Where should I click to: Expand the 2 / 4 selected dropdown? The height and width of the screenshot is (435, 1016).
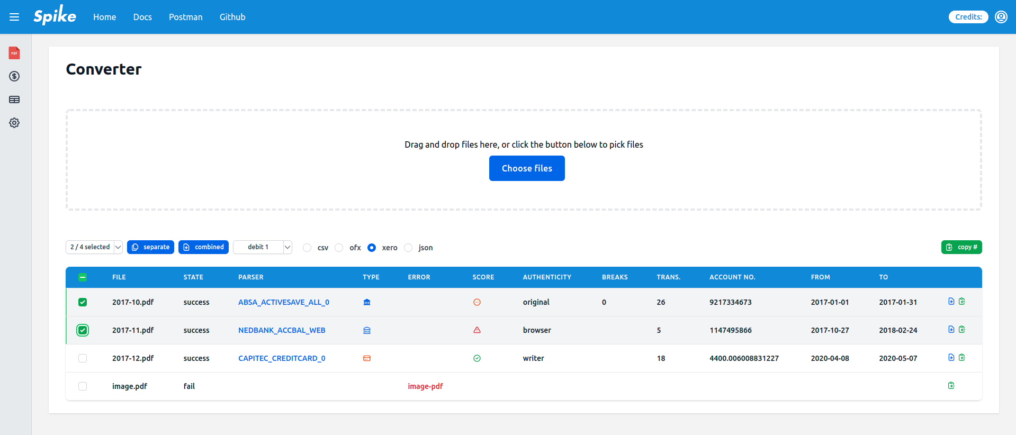click(x=94, y=247)
